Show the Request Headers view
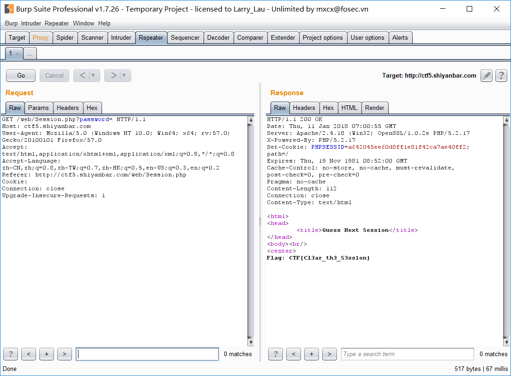This screenshot has width=511, height=376. 68,108
